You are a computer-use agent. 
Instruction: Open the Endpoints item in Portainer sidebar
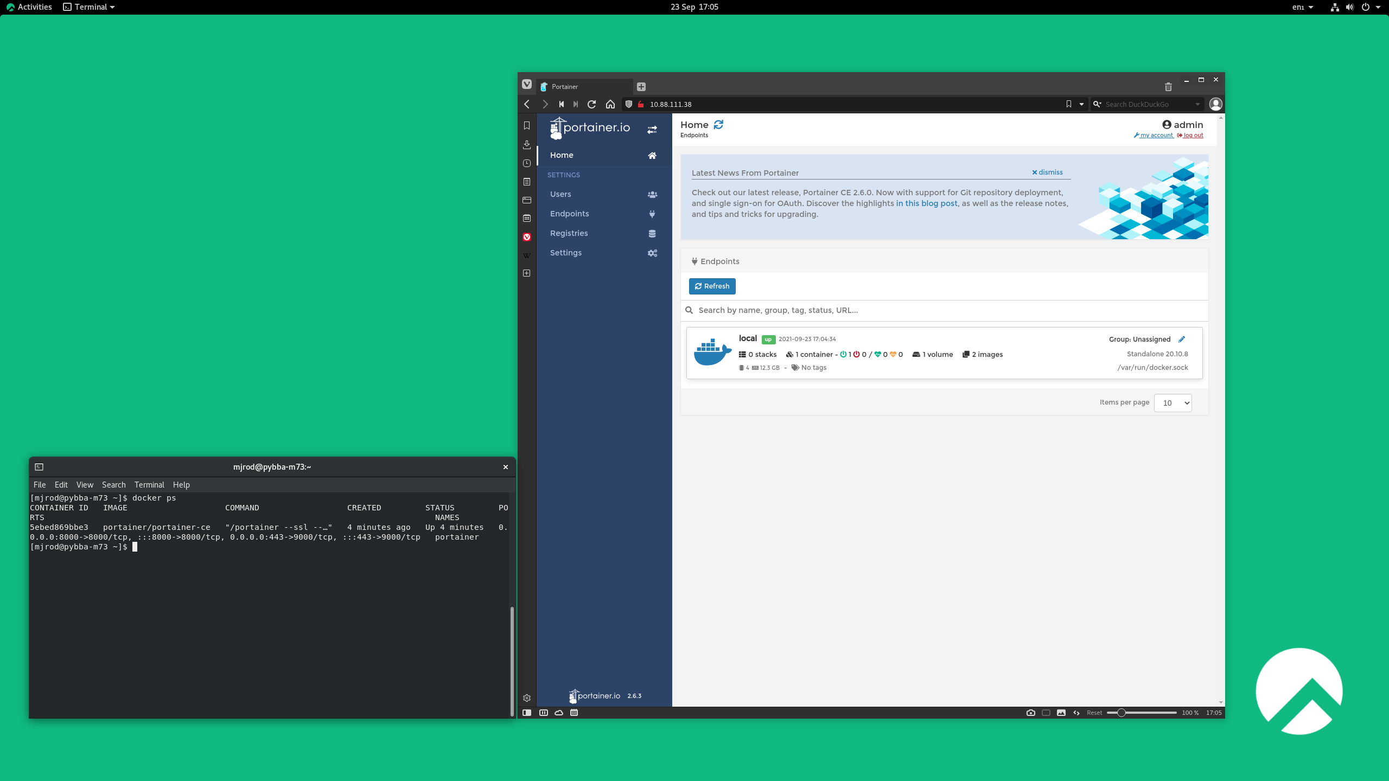pyautogui.click(x=569, y=214)
